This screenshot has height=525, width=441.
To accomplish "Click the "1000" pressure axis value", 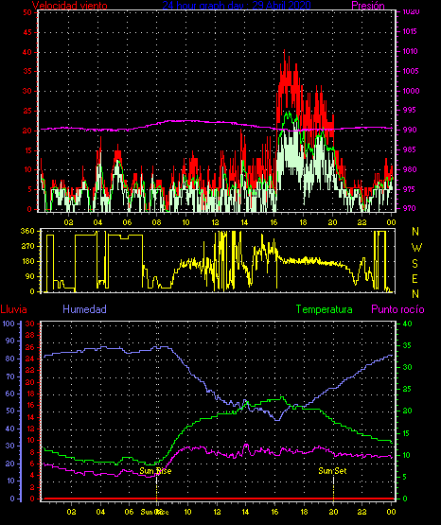I will tap(411, 91).
